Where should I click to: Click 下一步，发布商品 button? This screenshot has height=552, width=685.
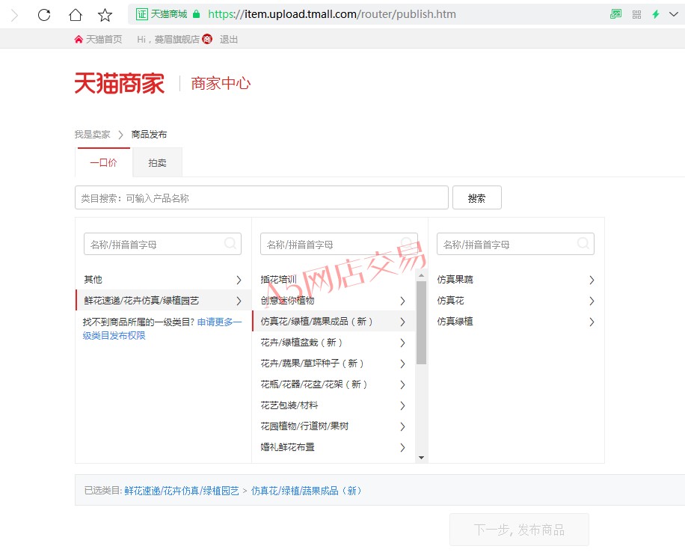519,530
